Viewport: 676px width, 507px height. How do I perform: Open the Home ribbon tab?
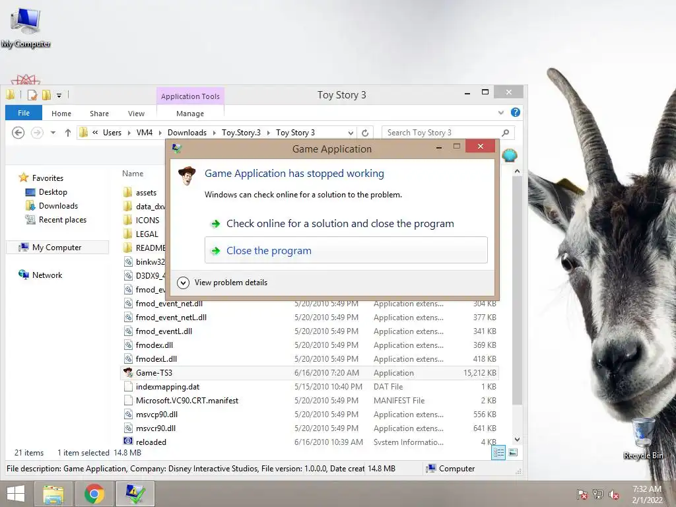pyautogui.click(x=61, y=114)
